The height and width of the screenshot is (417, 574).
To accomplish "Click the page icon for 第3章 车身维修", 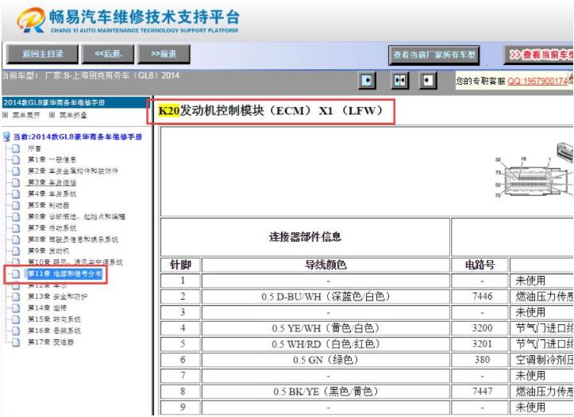I will point(16,182).
